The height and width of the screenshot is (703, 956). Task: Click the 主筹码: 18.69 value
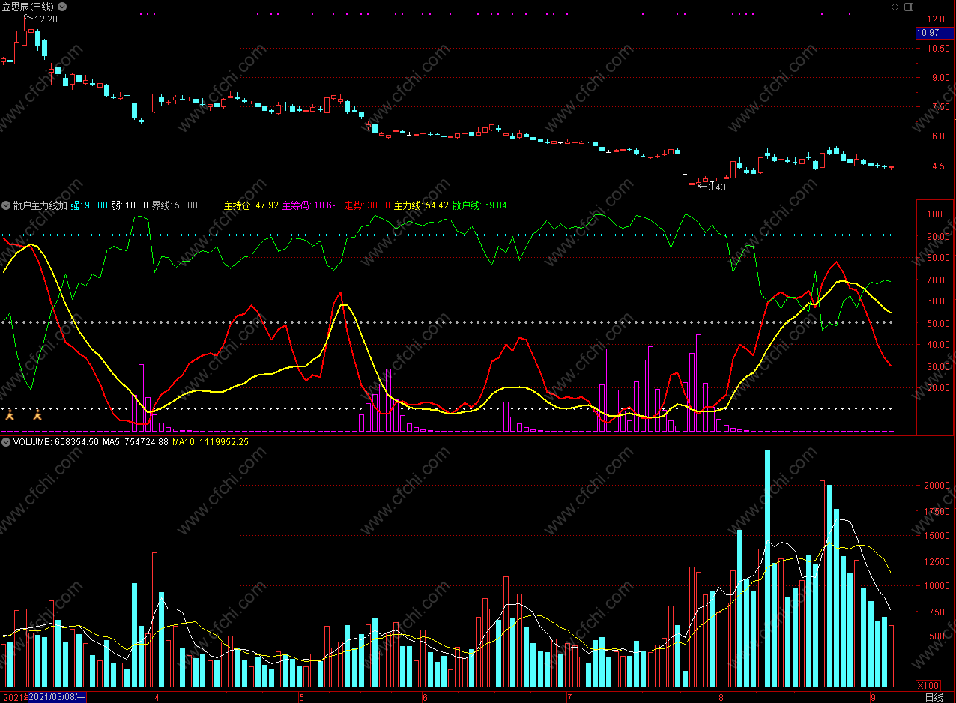310,205
